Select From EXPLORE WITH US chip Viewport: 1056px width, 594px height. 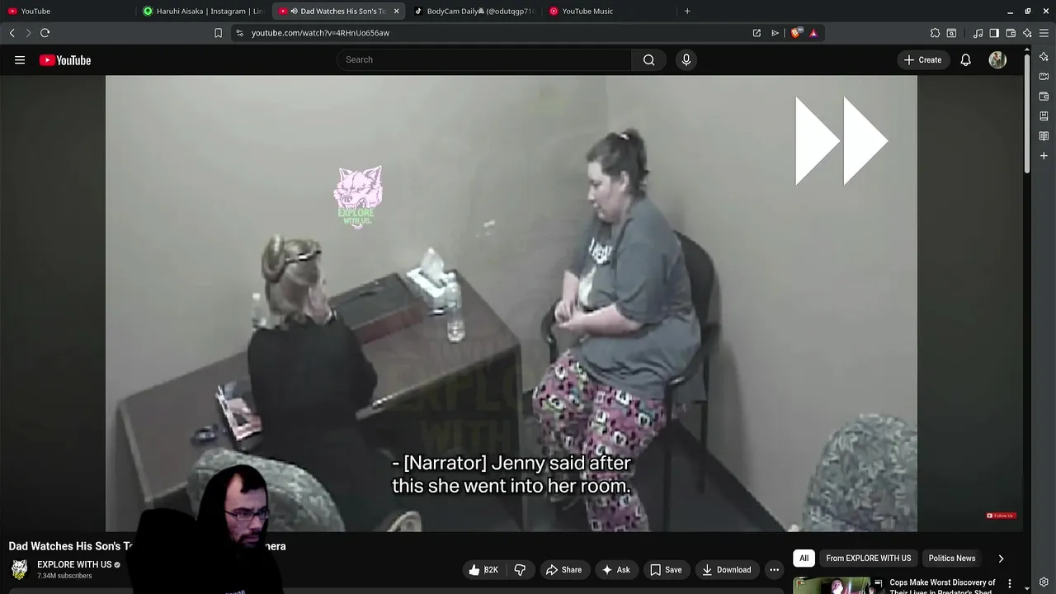(869, 559)
